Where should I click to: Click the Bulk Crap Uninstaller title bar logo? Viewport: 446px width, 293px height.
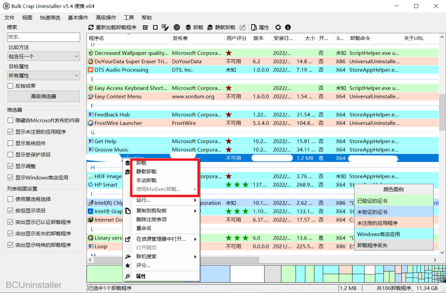[x=6, y=6]
